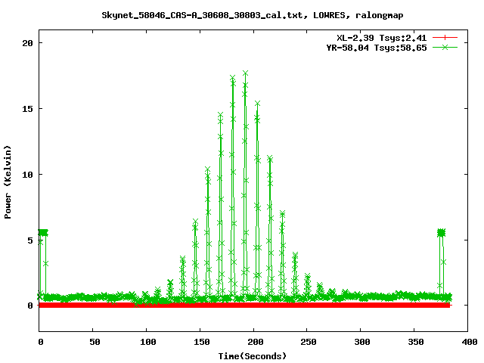Click the Power (Kelvin) y-axis label

tap(8, 182)
